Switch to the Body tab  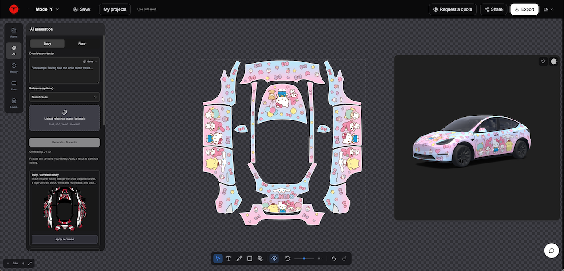pos(47,43)
